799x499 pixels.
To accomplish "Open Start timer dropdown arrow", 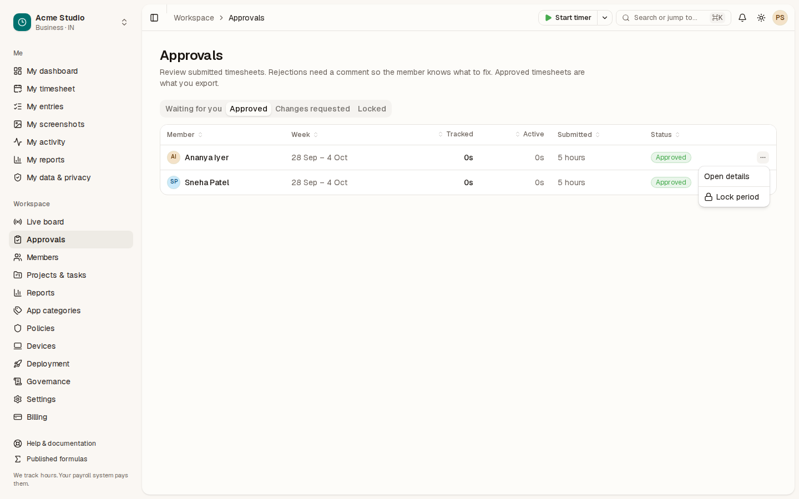I will click(605, 18).
